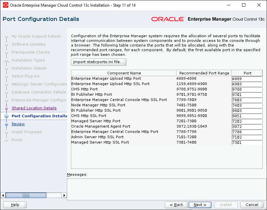Click the My Oracle Support Details step
Image resolution: width=267 pixels, height=210 pixels.
point(36,36)
